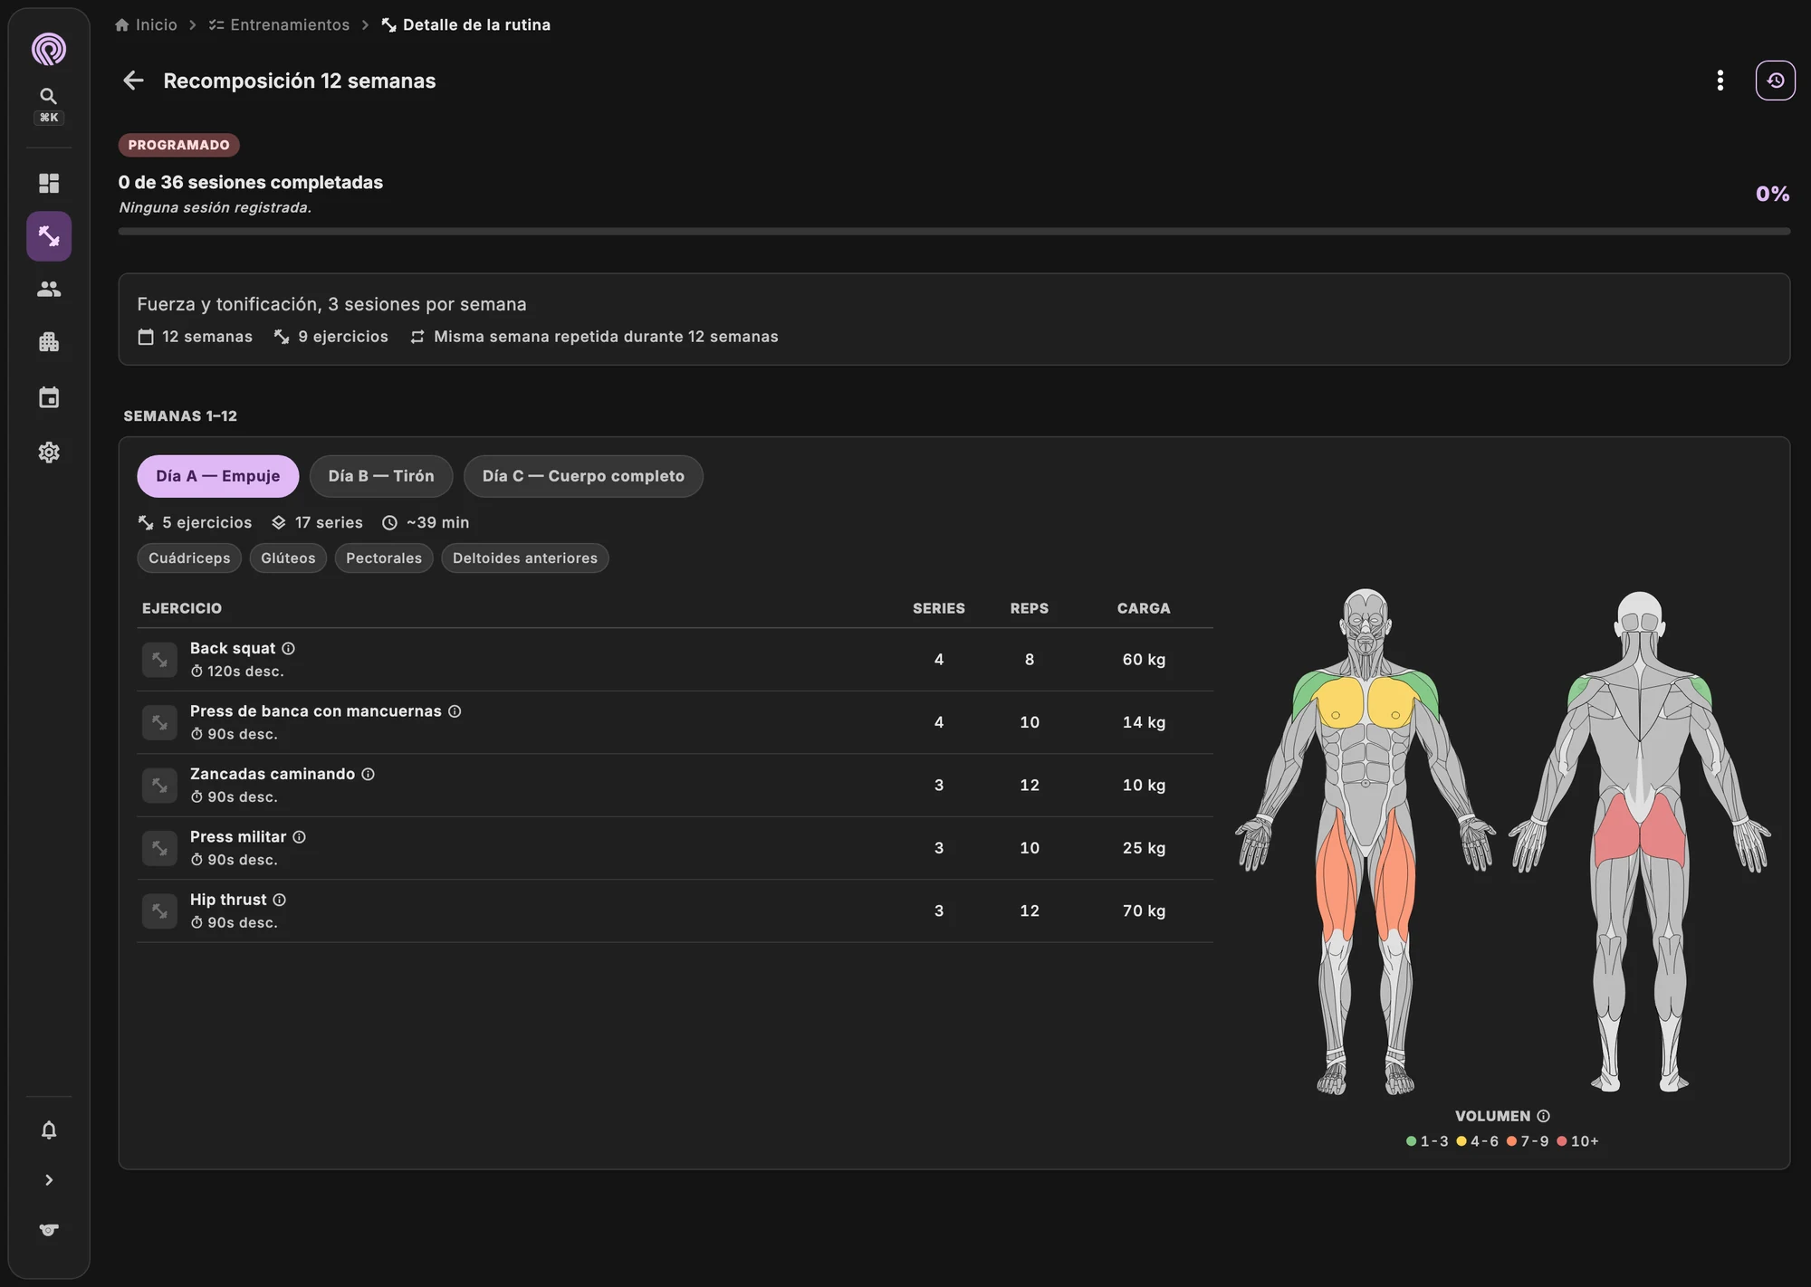The image size is (1811, 1287).
Task: Open the calendar sidebar icon
Action: (49, 397)
